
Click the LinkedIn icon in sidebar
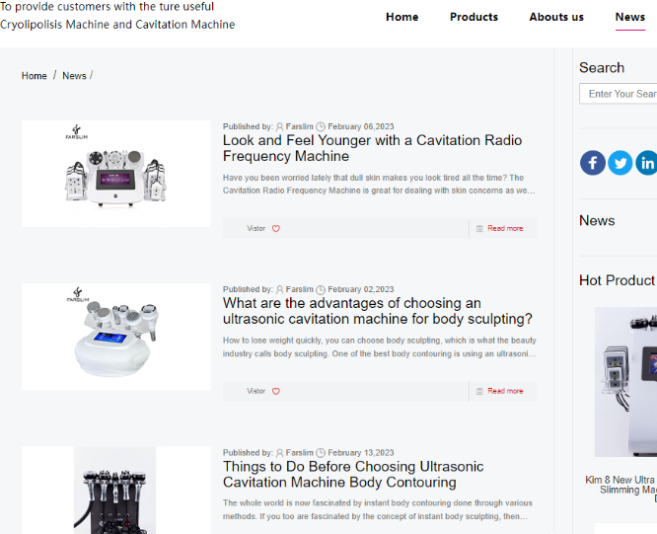pos(647,163)
